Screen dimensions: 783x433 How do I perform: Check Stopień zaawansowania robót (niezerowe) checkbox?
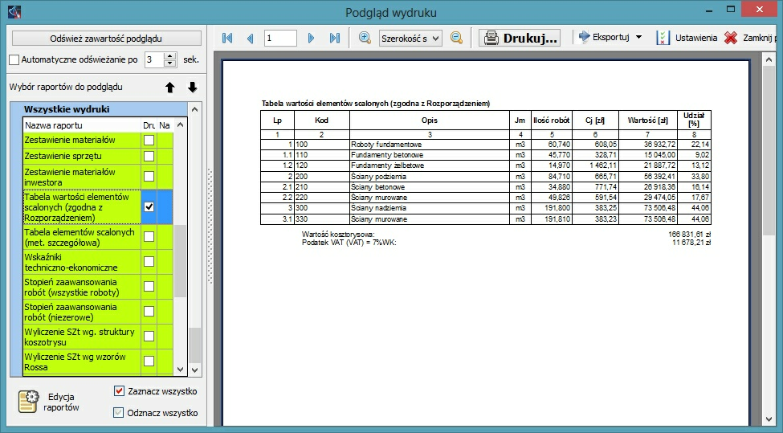pyautogui.click(x=149, y=312)
